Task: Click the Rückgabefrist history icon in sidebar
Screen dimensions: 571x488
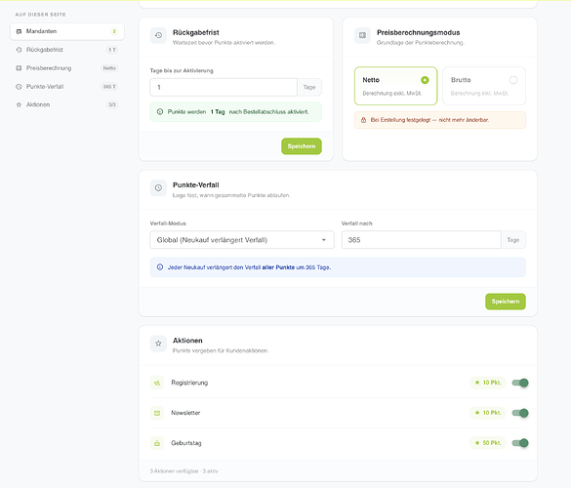Action: (x=19, y=50)
